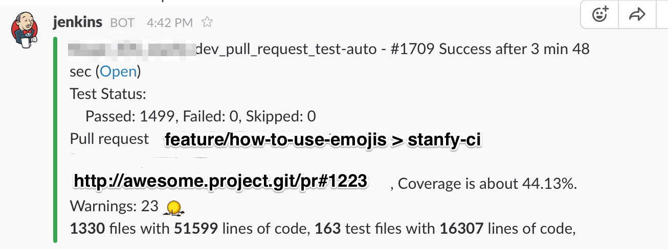The width and height of the screenshot is (668, 249).
Task: Click the share message arrow icon
Action: click(637, 15)
